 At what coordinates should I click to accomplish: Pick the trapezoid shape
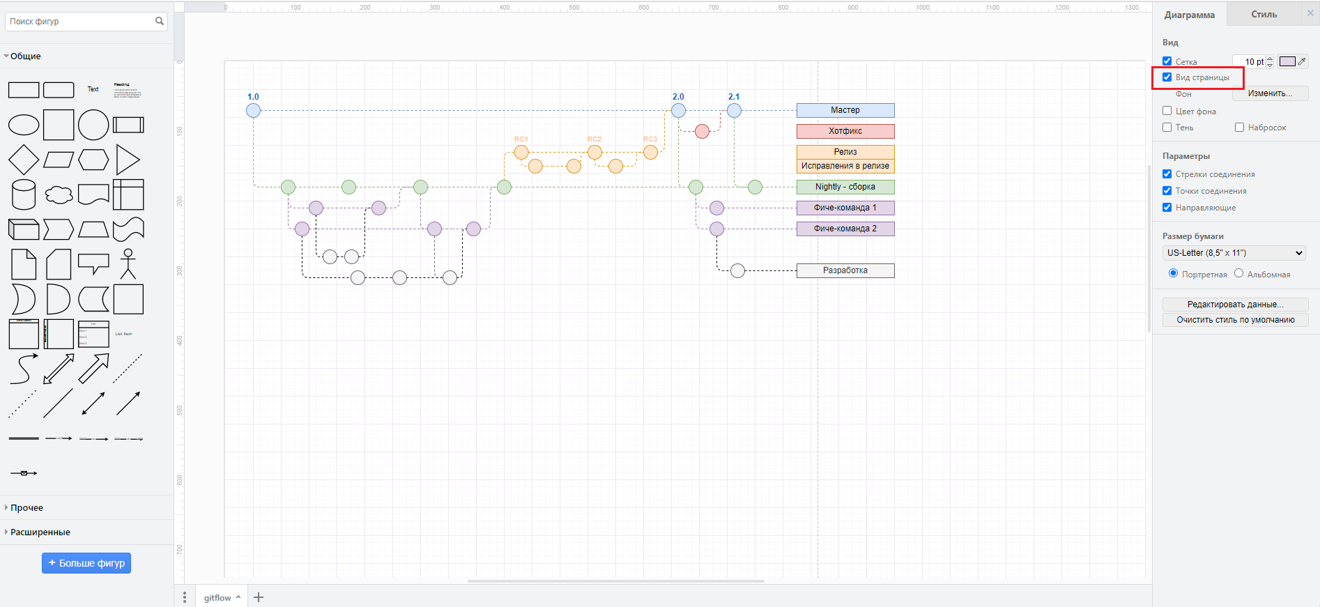tap(93, 229)
